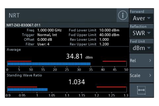159x106 pixels.
Task: Open the Forward Aver dropdown
Action: pos(141,18)
